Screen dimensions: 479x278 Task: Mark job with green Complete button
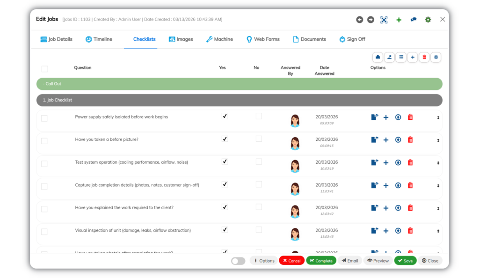click(321, 261)
